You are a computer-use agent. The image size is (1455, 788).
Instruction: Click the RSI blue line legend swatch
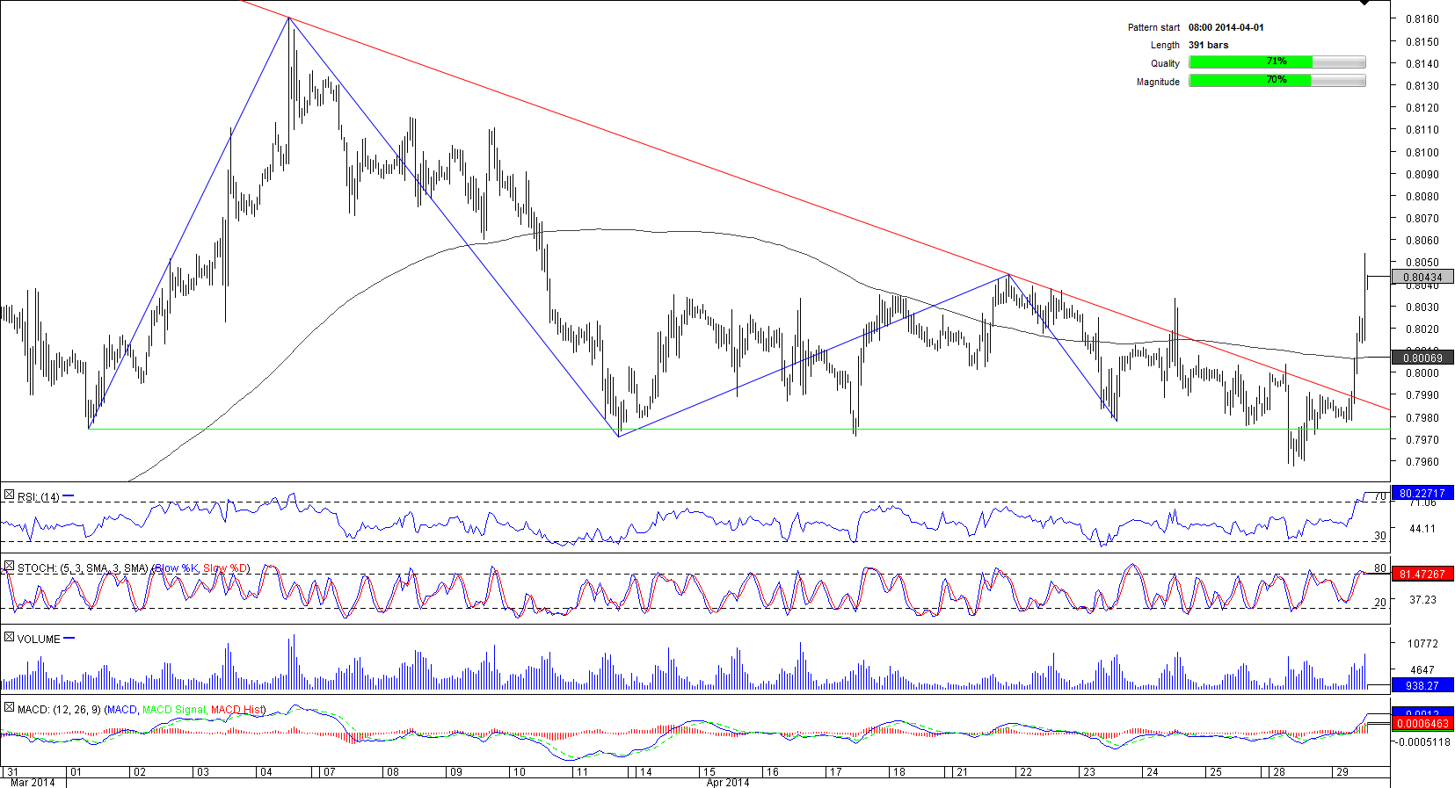[69, 496]
